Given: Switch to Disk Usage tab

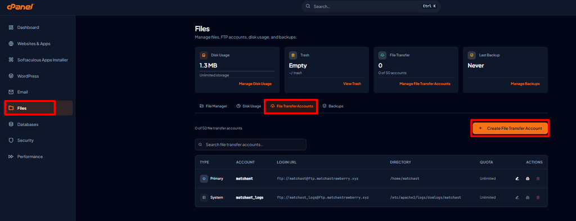Looking at the screenshot, I should click(x=248, y=106).
